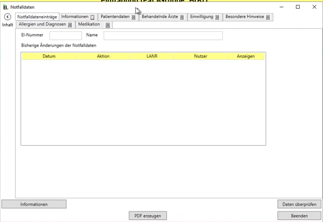Focus the El-Nummer input field
The image size is (323, 222).
(x=65, y=36)
